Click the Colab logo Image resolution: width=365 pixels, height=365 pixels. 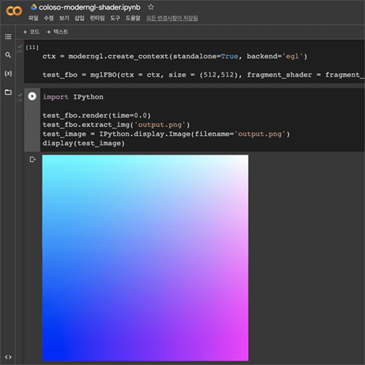pos(14,11)
